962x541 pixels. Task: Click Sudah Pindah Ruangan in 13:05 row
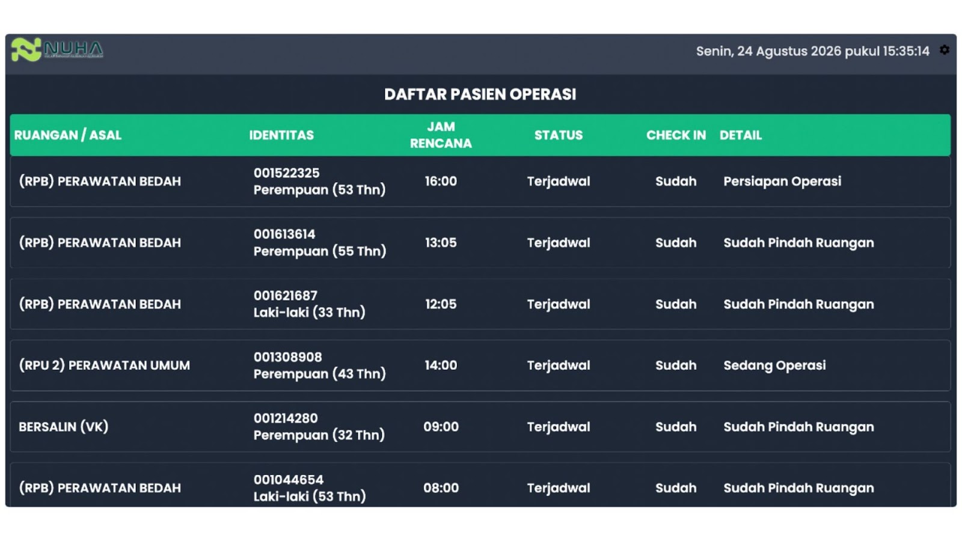[798, 243]
